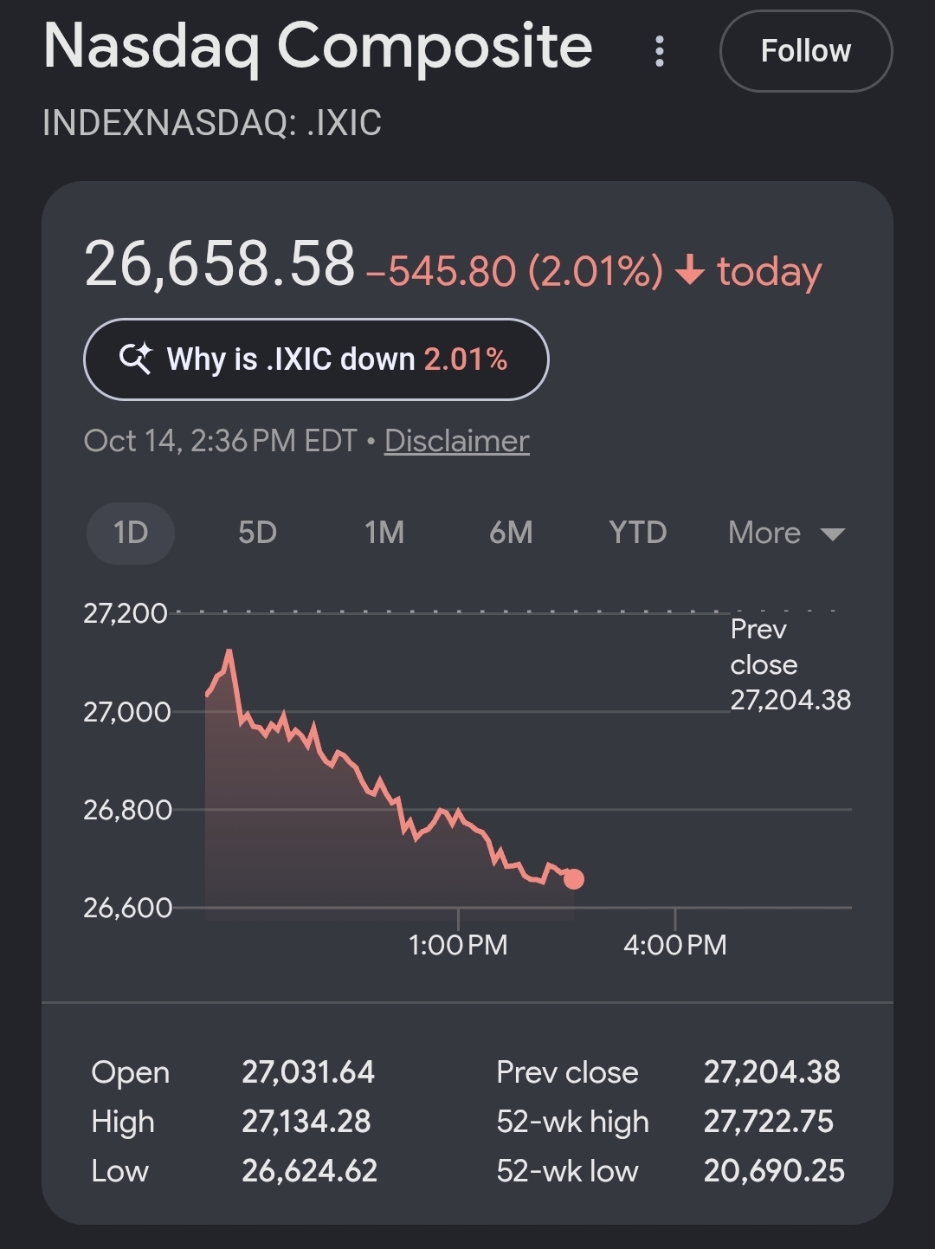
Task: Click the red down arrow icon
Action: tap(690, 270)
